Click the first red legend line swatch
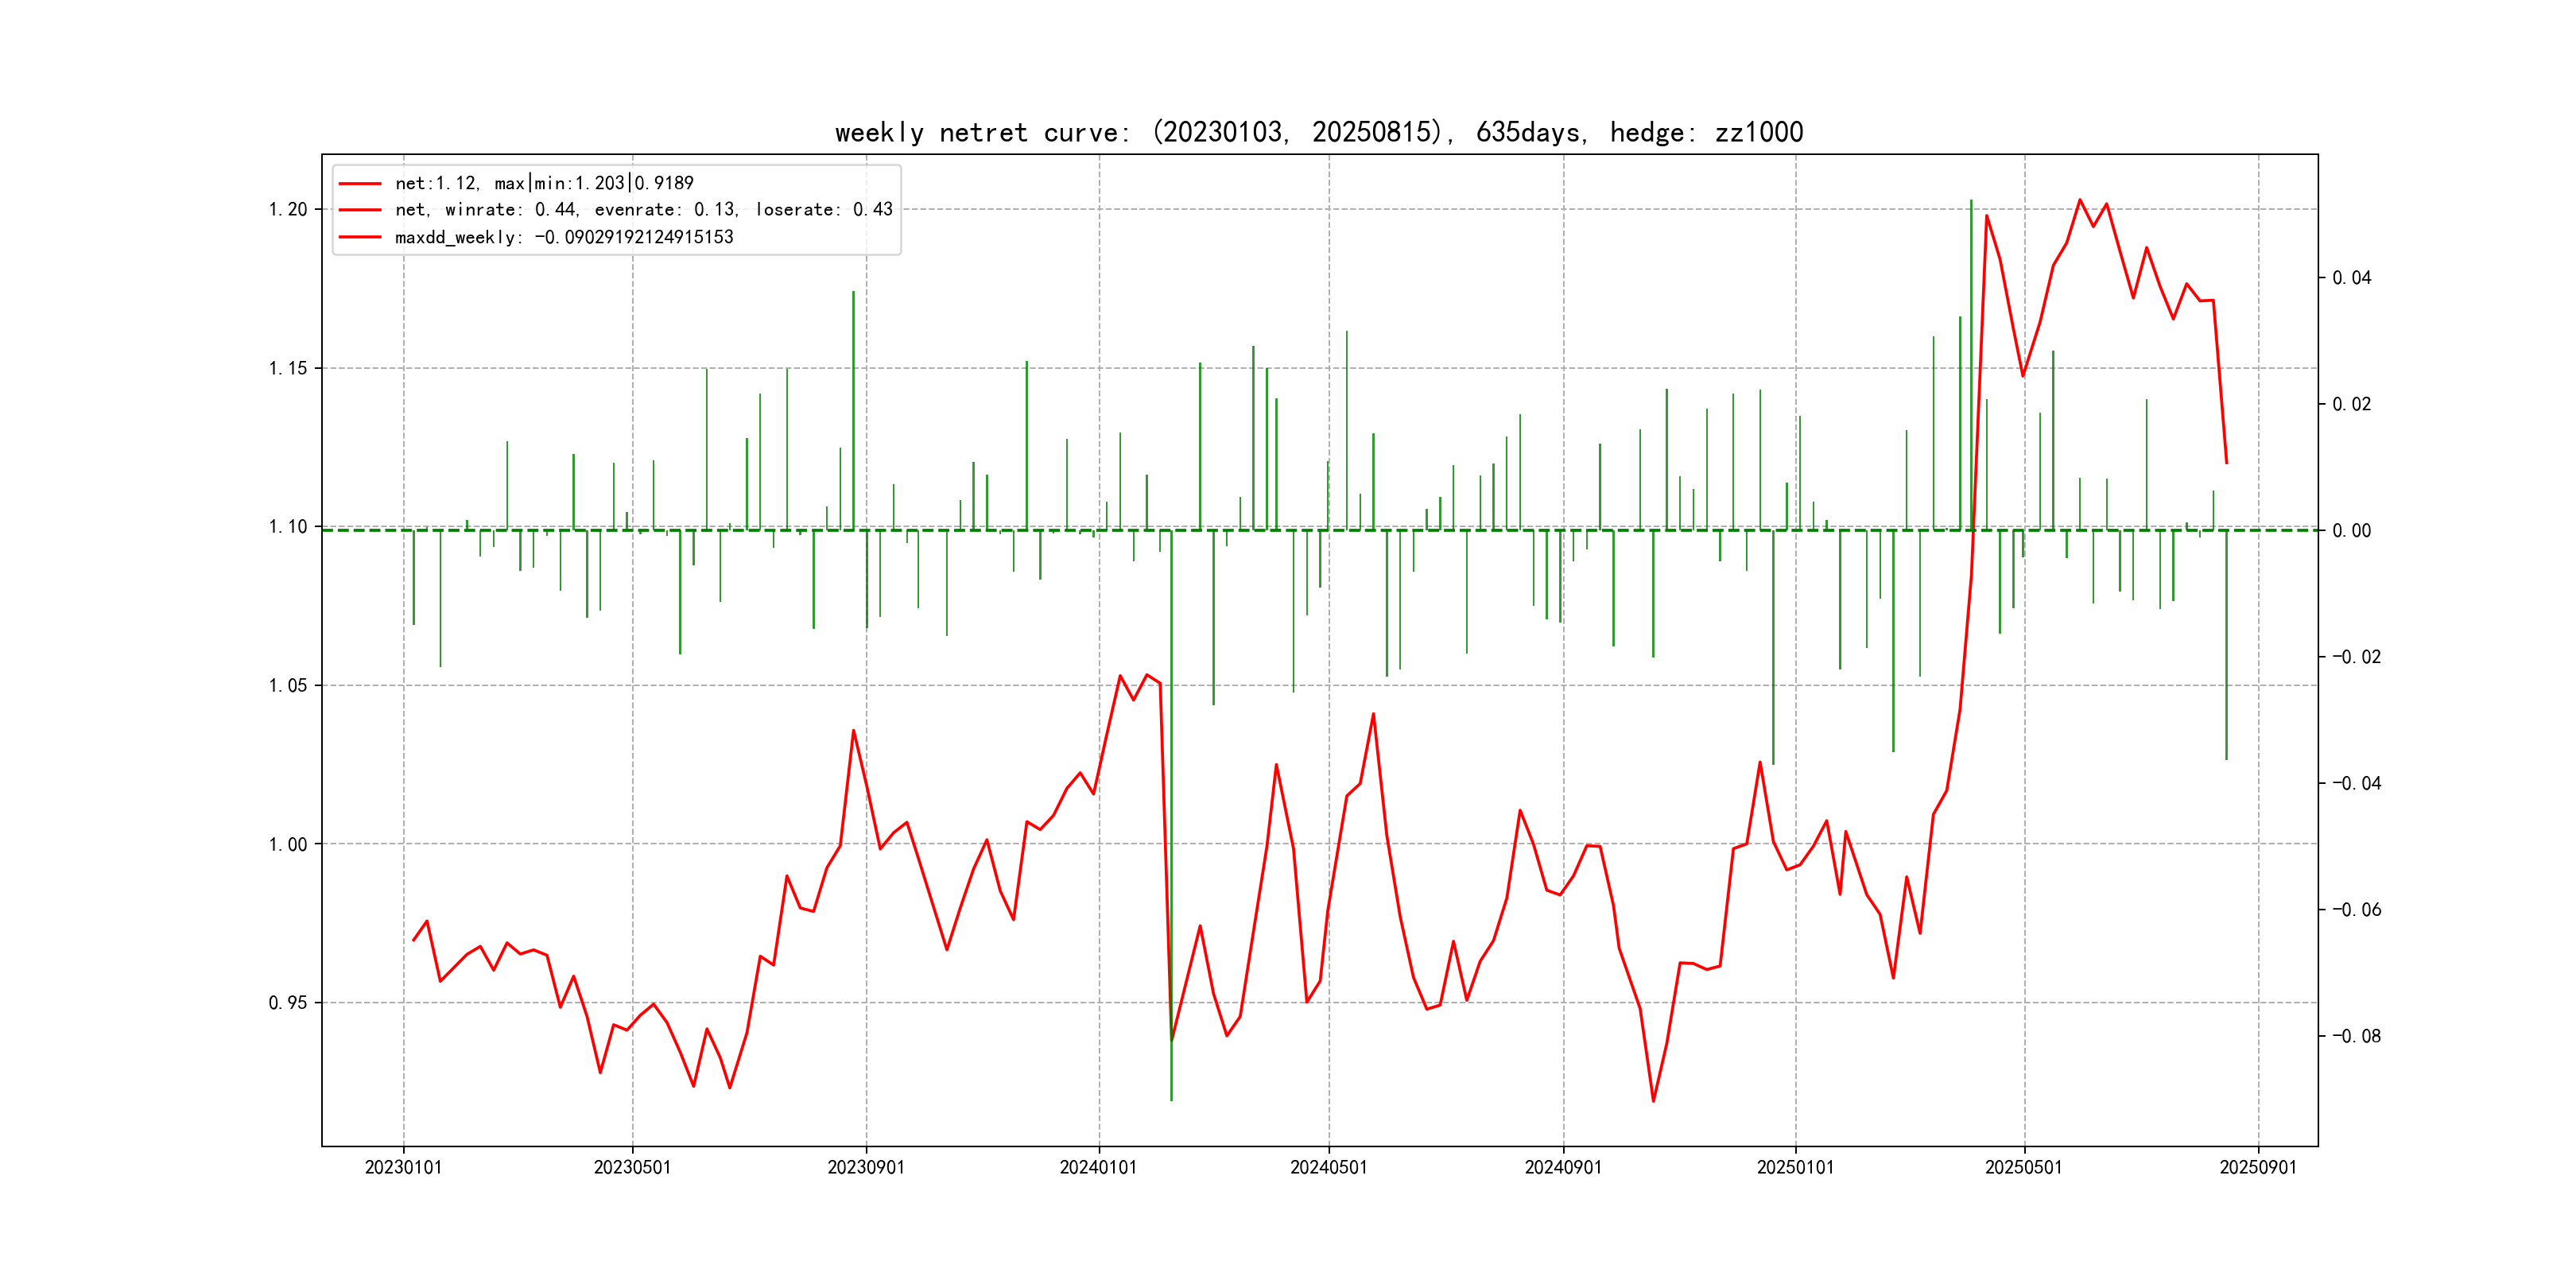Screen dimensions: 2576x1288 (x=360, y=184)
